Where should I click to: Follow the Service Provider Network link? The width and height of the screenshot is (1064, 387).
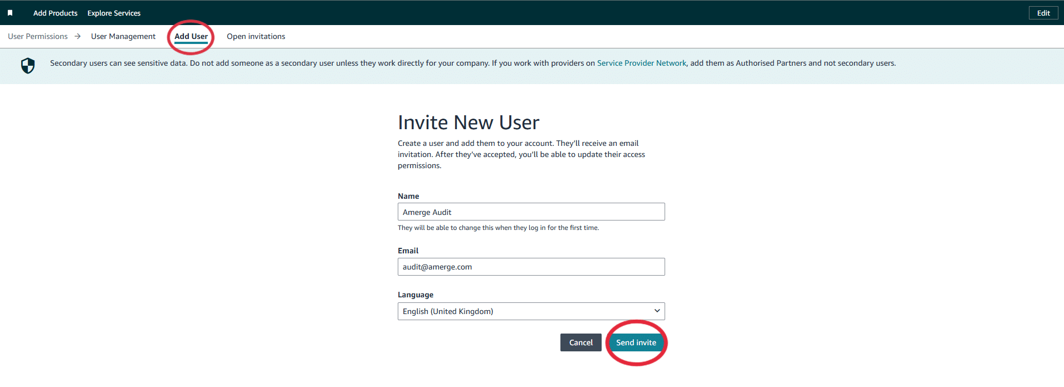(x=641, y=63)
